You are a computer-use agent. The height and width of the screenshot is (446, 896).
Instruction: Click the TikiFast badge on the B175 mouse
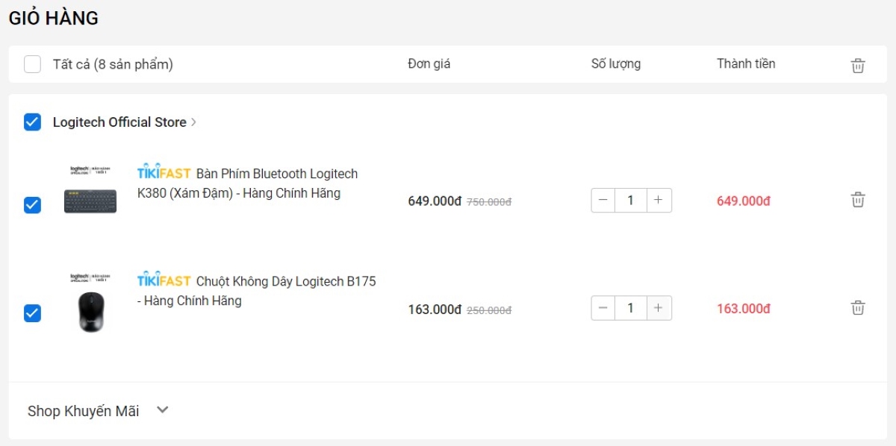click(x=164, y=281)
